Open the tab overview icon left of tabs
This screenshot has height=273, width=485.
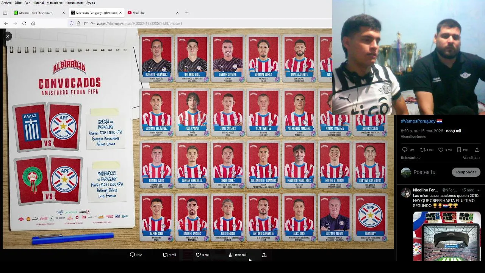pos(5,13)
